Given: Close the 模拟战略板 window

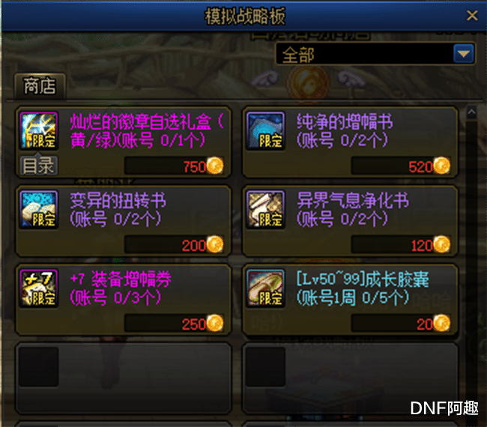Looking at the screenshot, I should [472, 15].
